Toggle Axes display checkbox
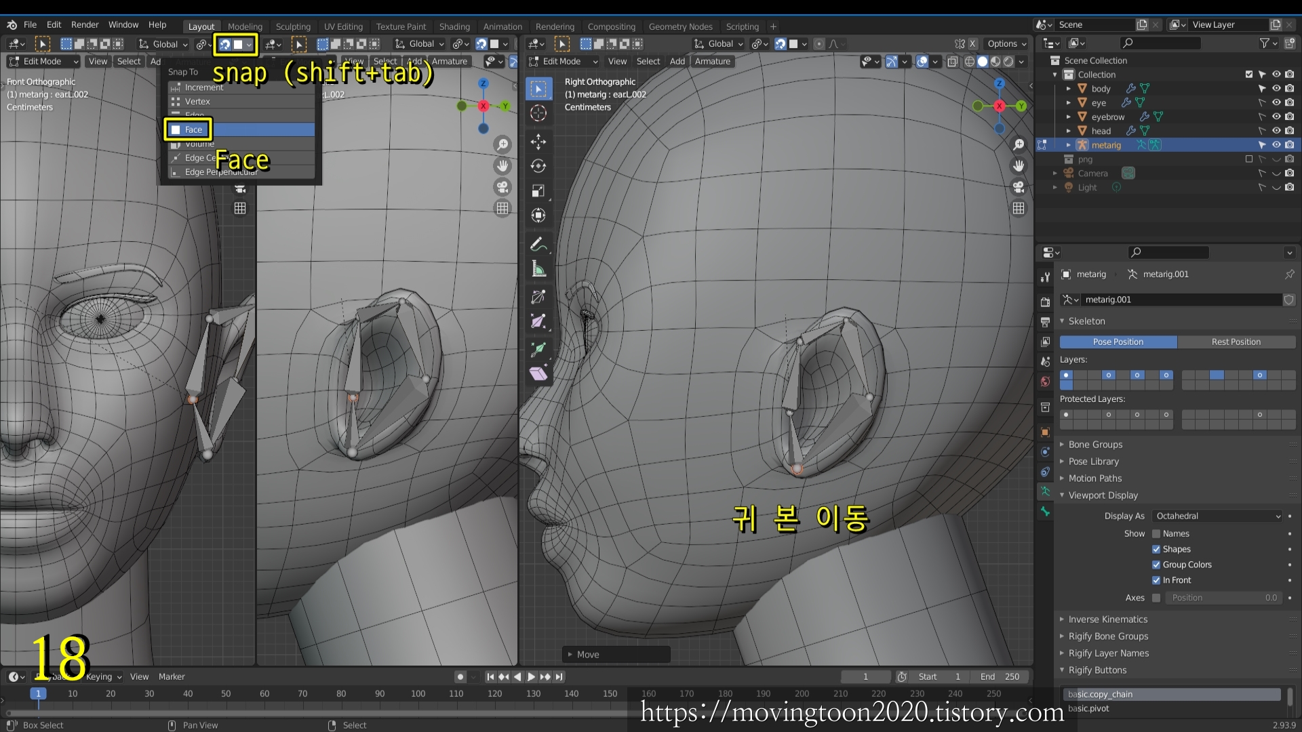 [1156, 598]
